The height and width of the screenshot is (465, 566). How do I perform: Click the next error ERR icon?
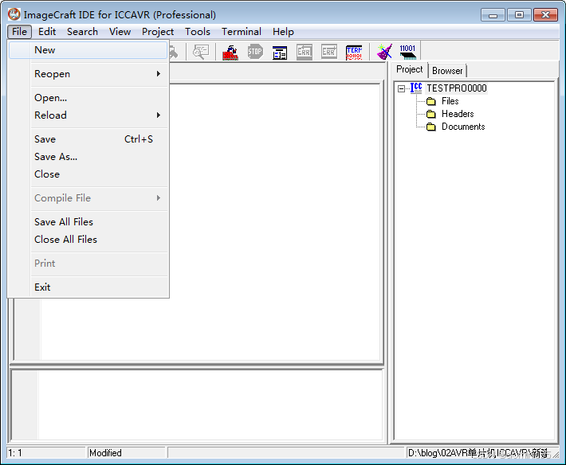(329, 53)
